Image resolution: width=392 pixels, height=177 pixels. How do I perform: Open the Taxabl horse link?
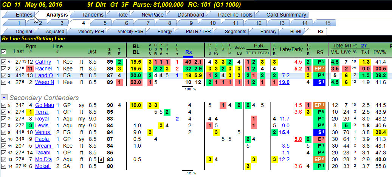pos(43,153)
